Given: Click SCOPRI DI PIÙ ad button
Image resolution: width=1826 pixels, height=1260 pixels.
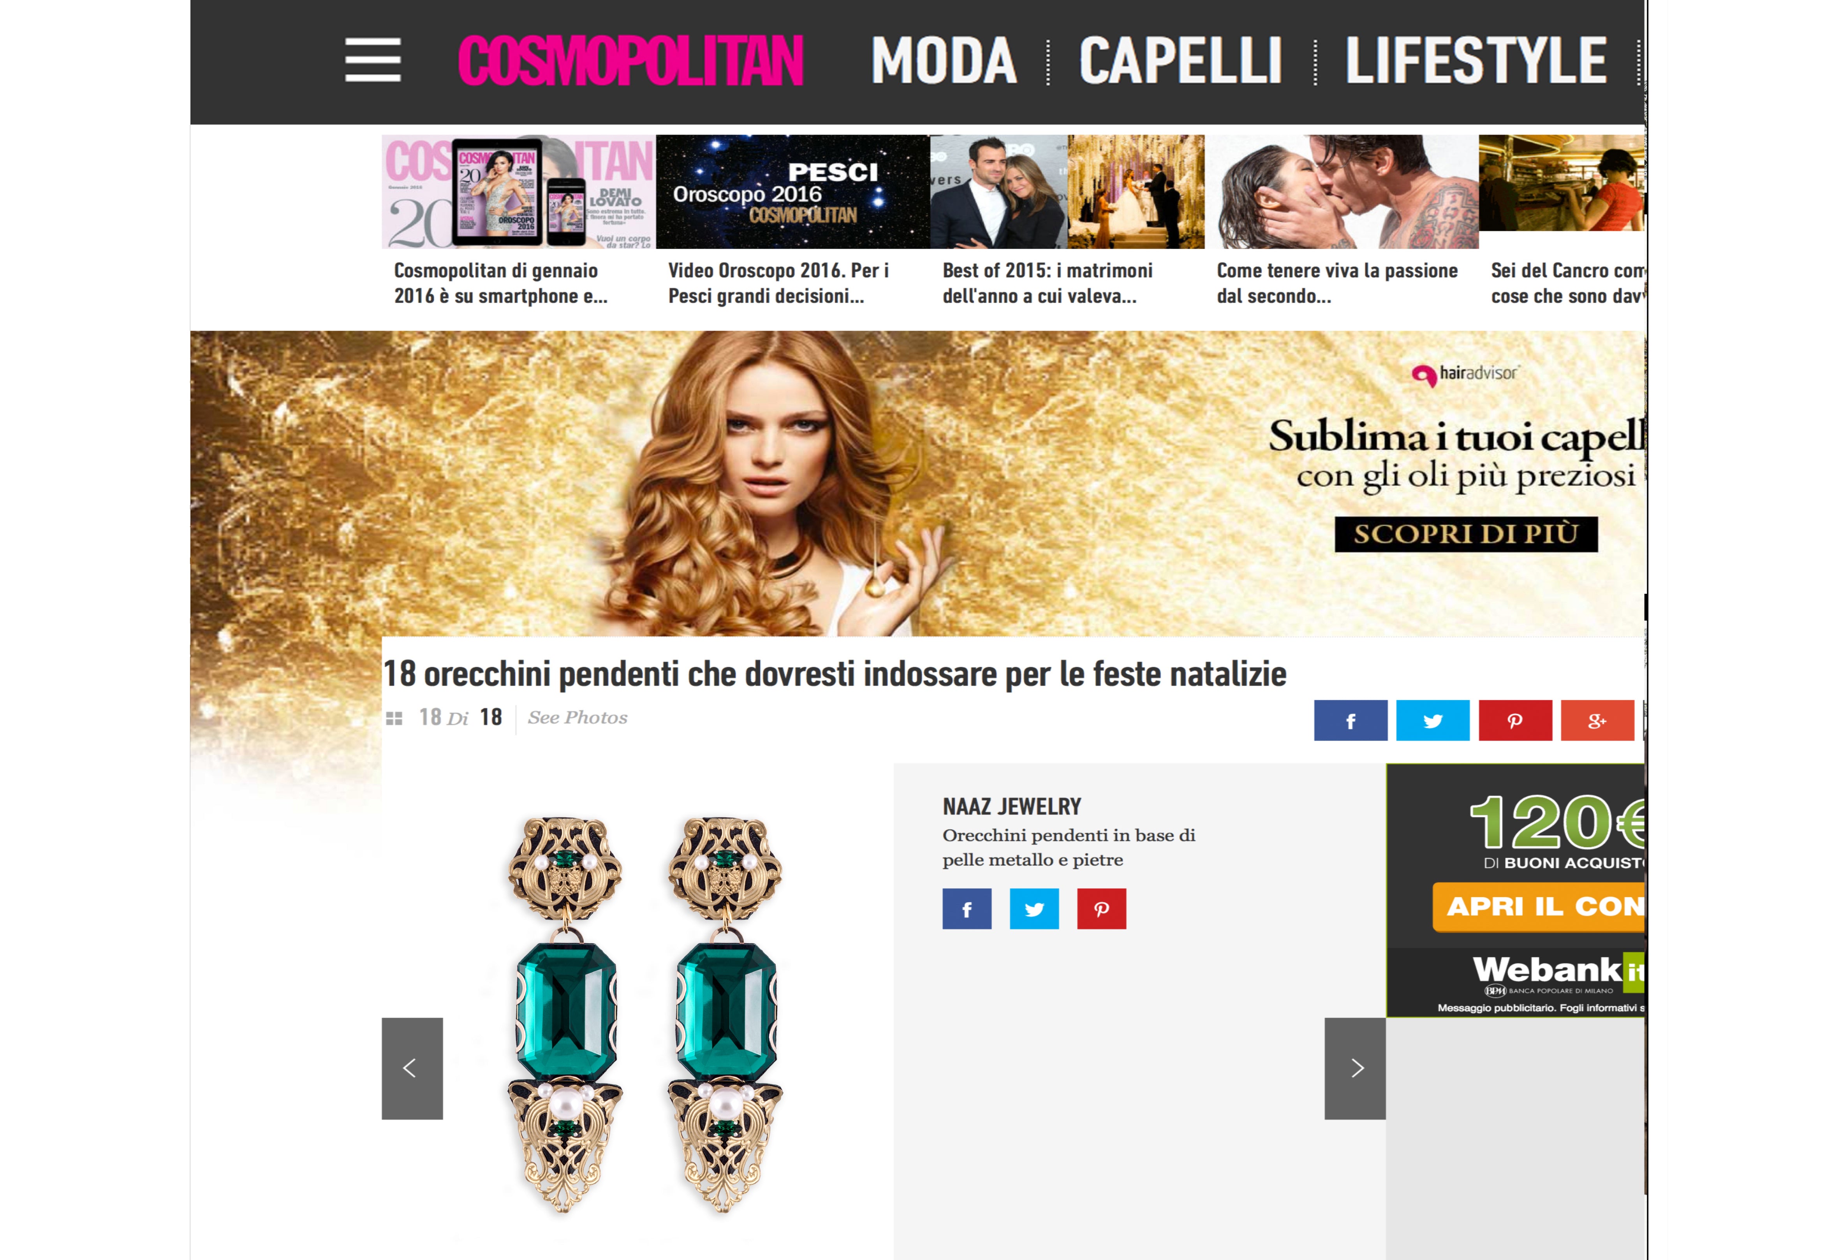Looking at the screenshot, I should 1466,535.
